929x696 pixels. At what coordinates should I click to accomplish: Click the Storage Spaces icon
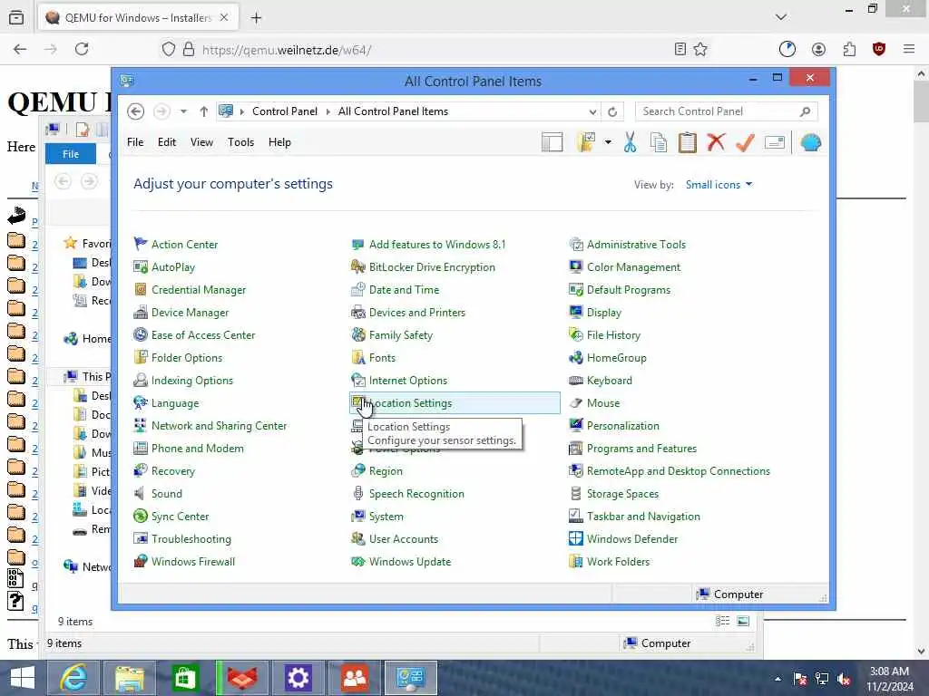click(576, 494)
